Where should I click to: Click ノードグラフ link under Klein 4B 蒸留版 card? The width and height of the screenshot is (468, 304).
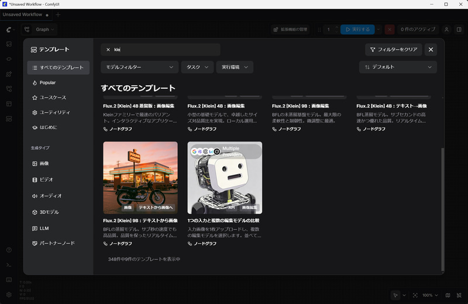[118, 129]
